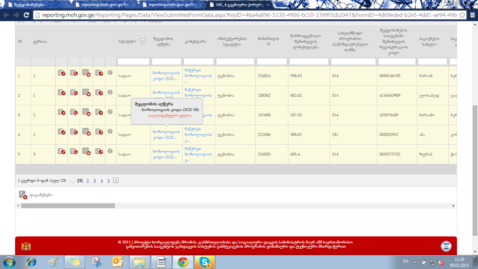Click the edit-record icon in row 1
The height and width of the screenshot is (269, 478).
coord(61,73)
